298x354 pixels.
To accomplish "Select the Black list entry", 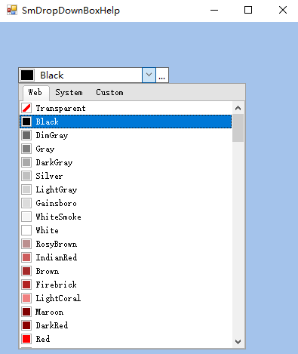I will click(x=126, y=122).
